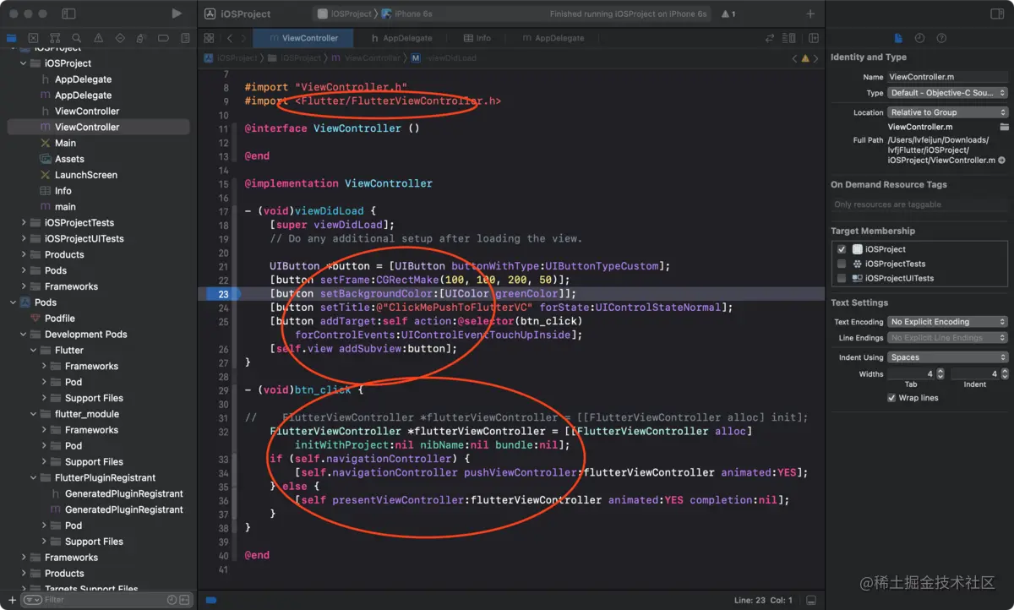Open the Breakpoint navigator icon
The height and width of the screenshot is (610, 1014).
tap(164, 38)
